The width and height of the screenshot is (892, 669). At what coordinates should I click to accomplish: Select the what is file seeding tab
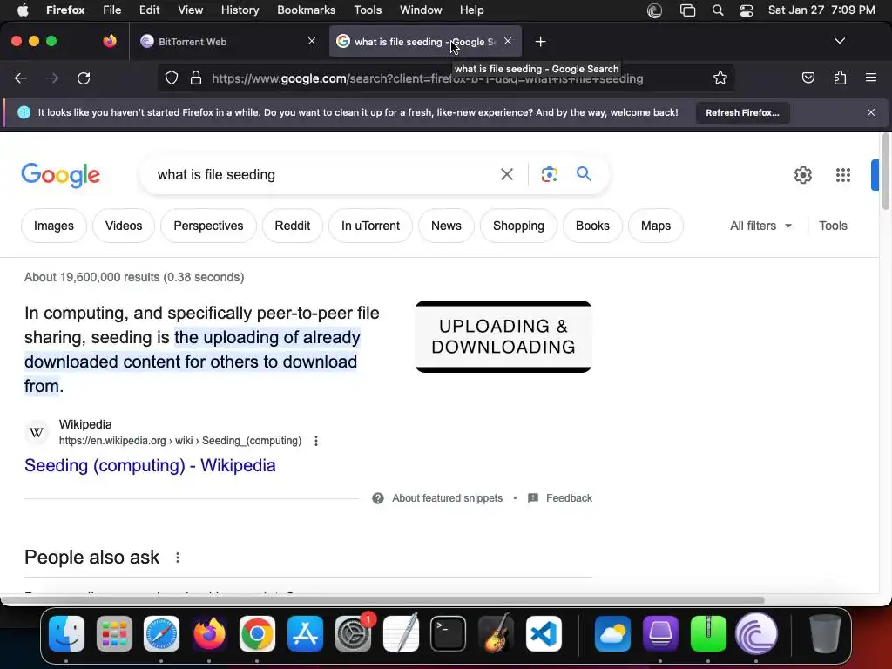[425, 42]
